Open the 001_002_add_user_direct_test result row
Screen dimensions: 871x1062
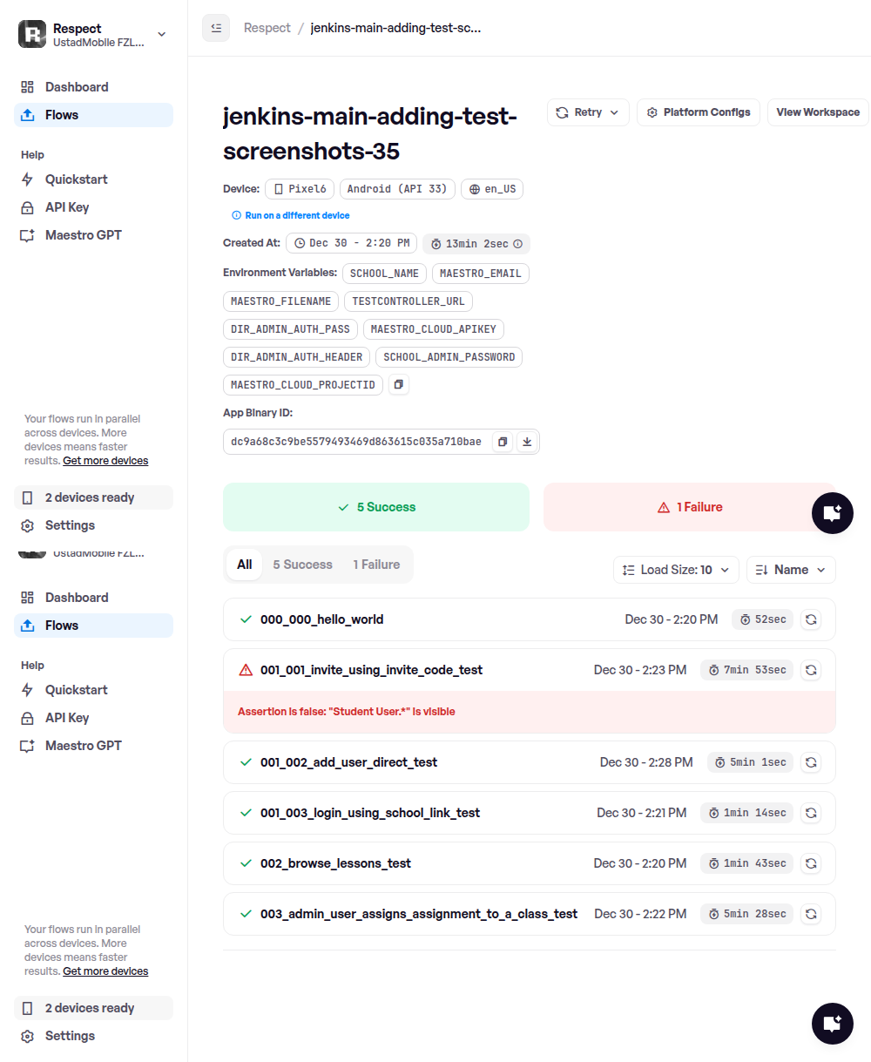tap(348, 762)
